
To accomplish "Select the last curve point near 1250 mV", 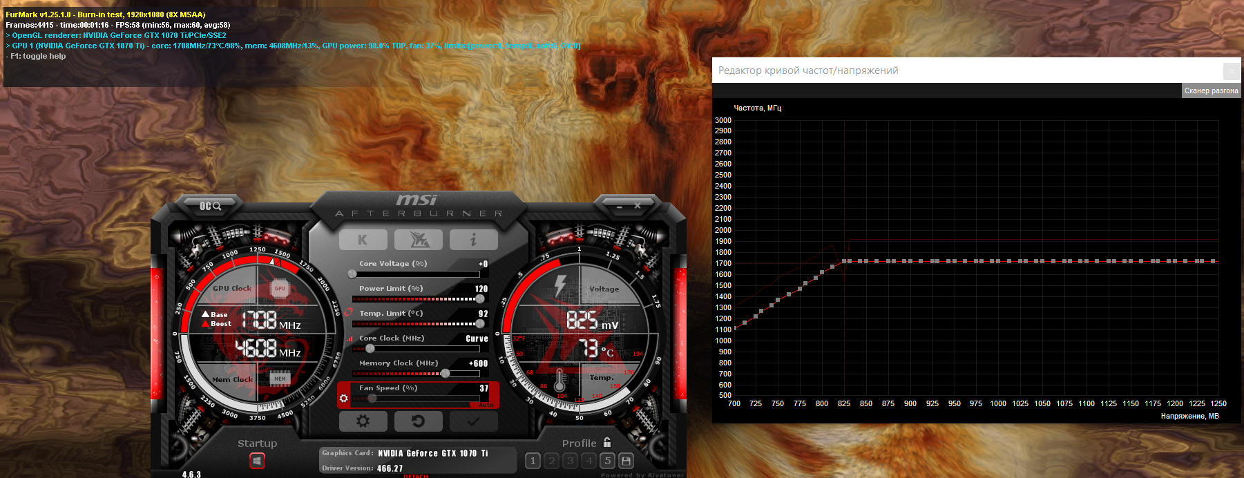I will (1213, 261).
